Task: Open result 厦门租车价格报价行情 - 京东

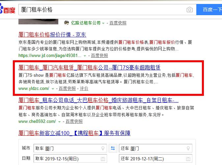Action: 52,35
